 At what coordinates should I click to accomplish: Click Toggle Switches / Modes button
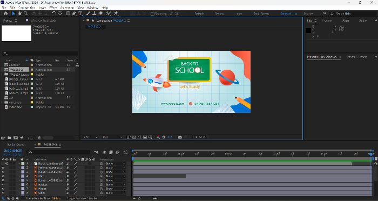pyautogui.click(x=82, y=198)
